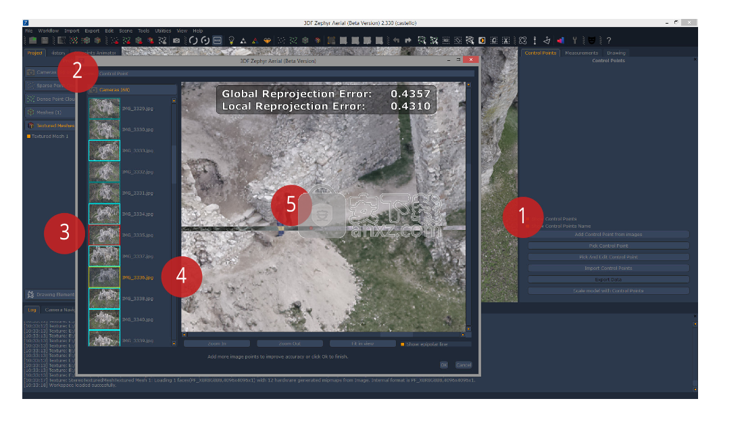Expand the Textured Meshes section
Image resolution: width=742 pixels, height=424 pixels.
(x=50, y=126)
